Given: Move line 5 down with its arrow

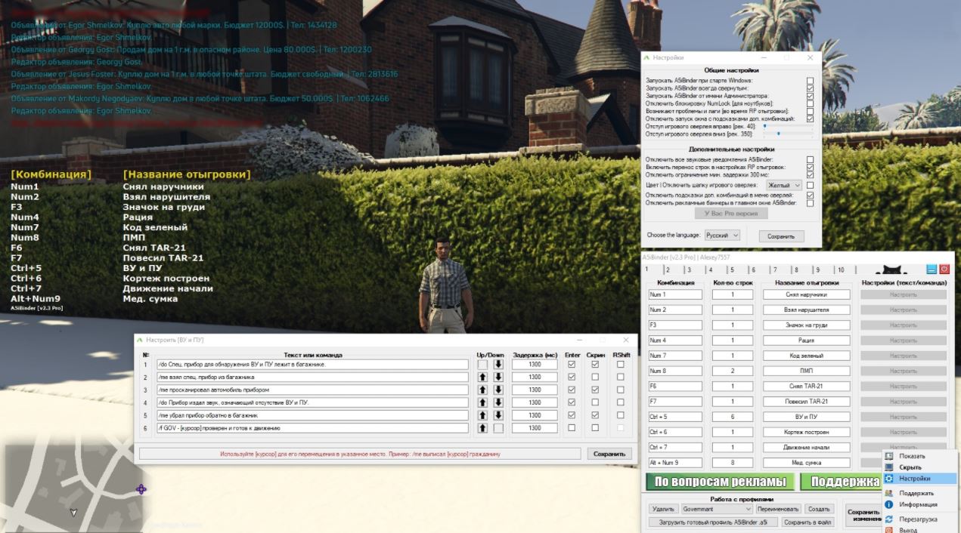Looking at the screenshot, I should pos(498,415).
